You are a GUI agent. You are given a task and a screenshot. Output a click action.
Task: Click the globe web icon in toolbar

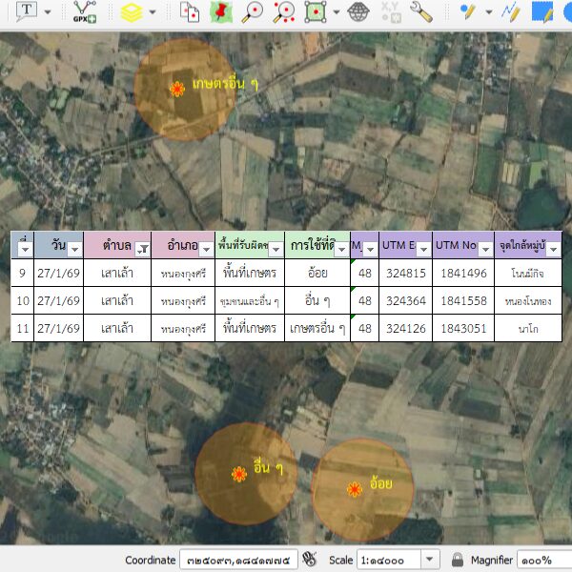click(x=358, y=11)
